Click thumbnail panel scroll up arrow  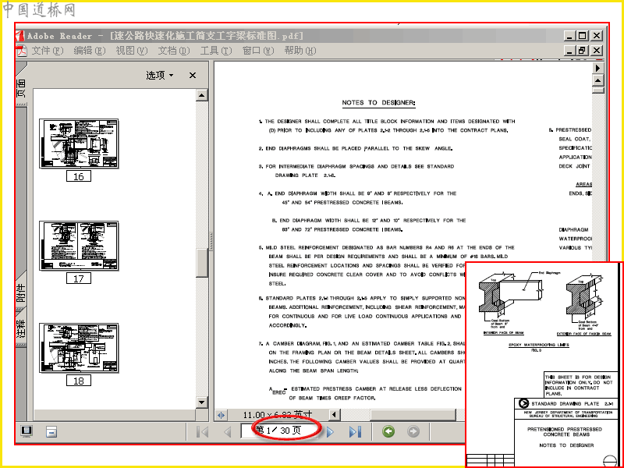pos(202,95)
